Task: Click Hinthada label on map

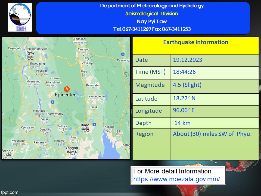Action: [39, 111]
